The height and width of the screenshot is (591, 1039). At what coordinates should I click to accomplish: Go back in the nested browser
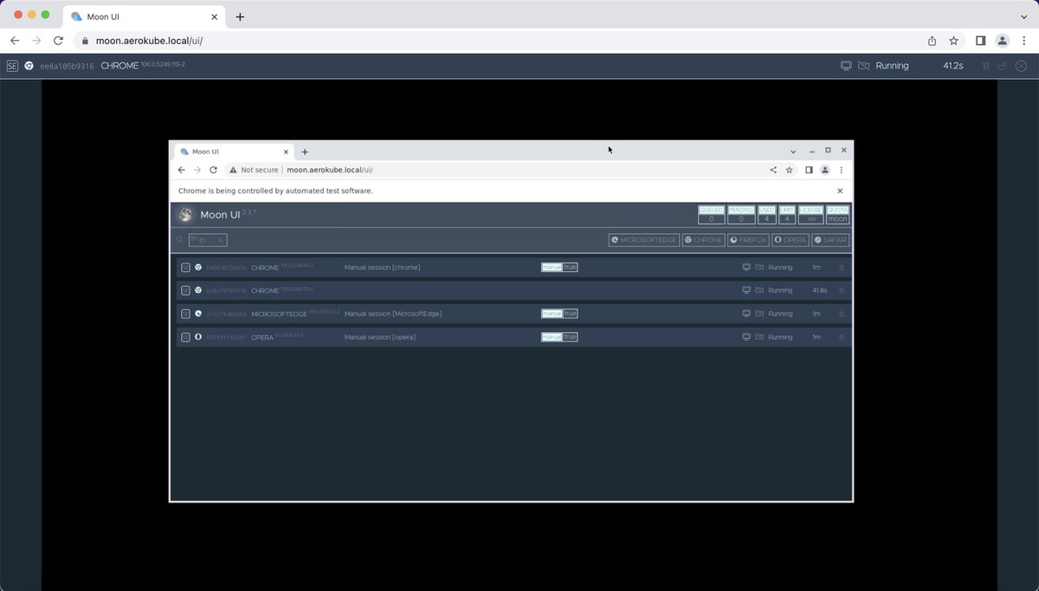[x=181, y=170]
